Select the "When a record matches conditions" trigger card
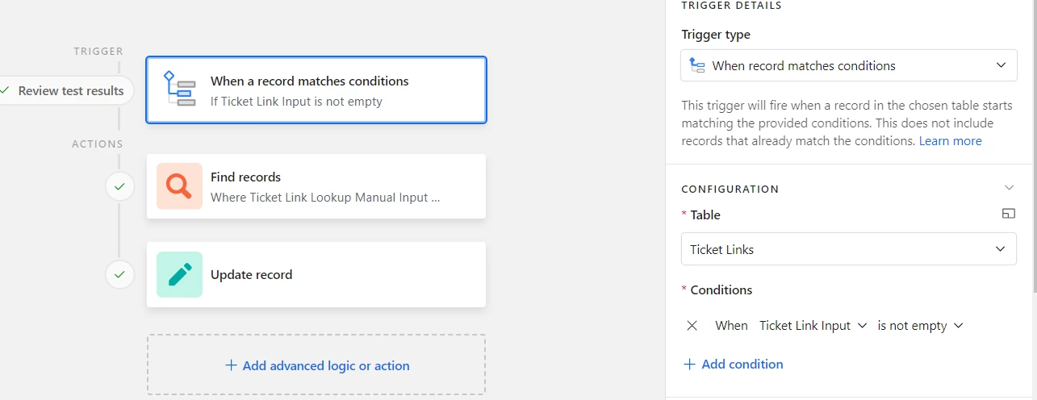Screen dimensions: 1037x400 pyautogui.click(x=316, y=90)
